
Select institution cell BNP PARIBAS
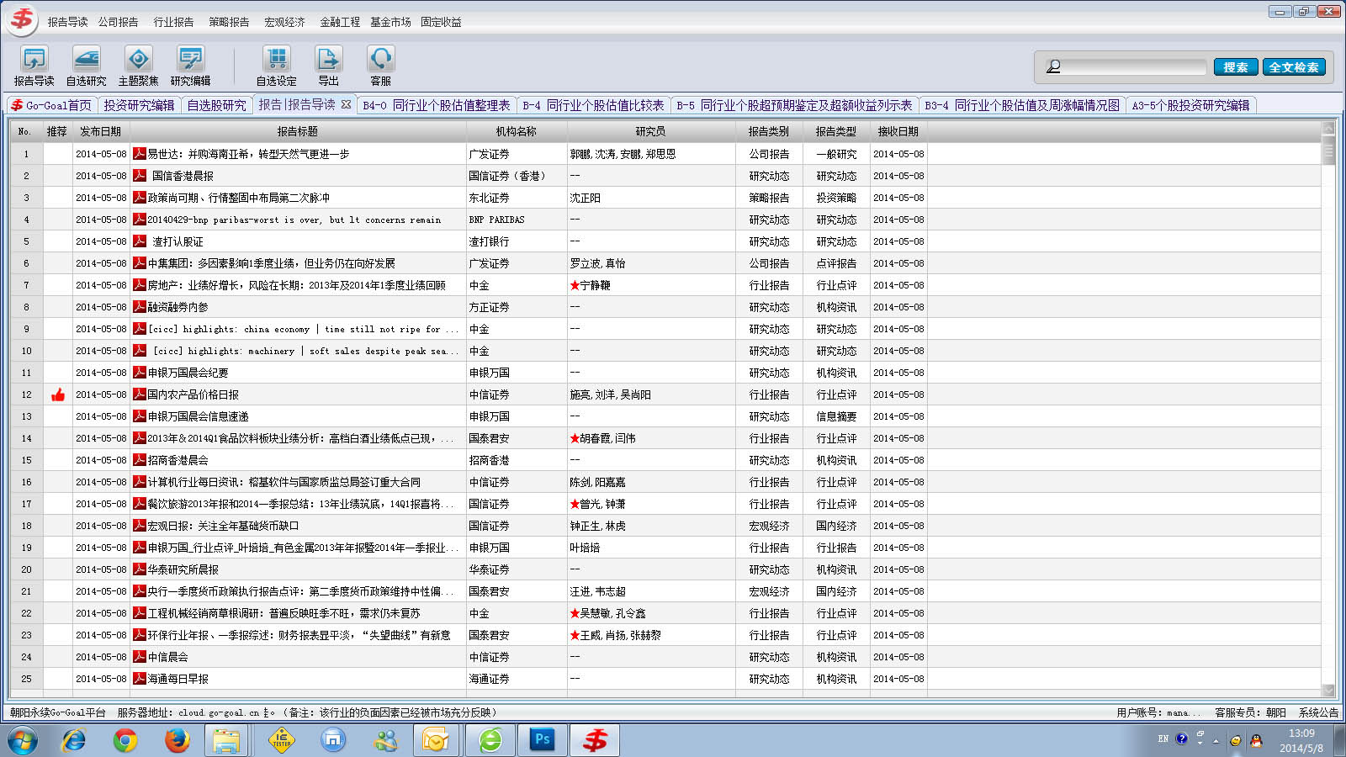coord(496,220)
